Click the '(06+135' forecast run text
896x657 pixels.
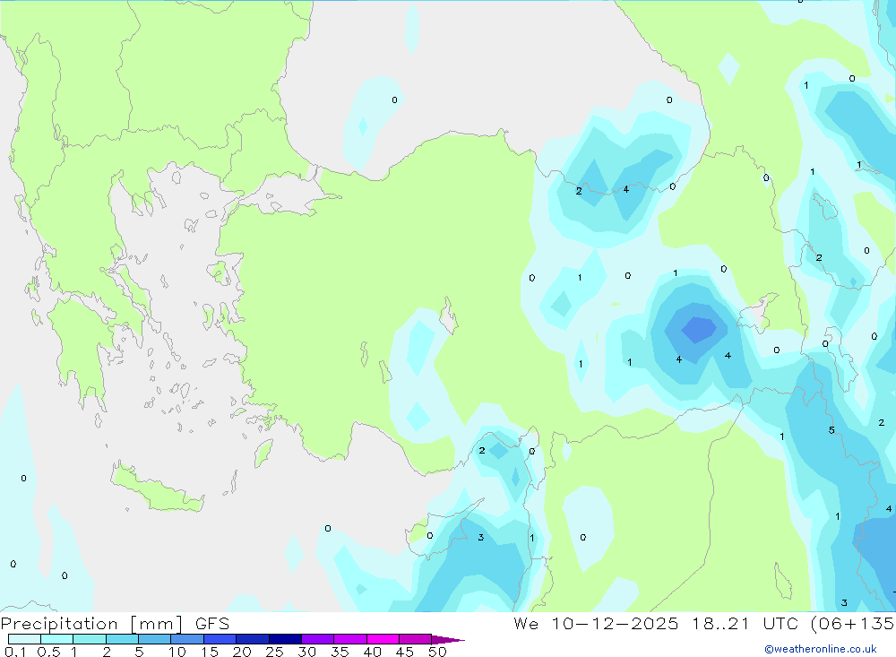tap(853, 624)
